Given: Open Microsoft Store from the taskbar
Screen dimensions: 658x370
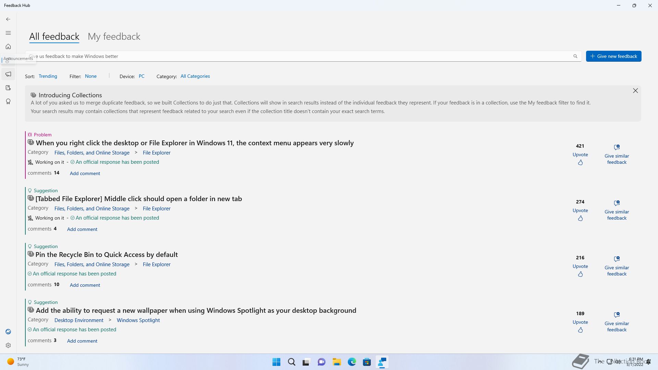Looking at the screenshot, I should pyautogui.click(x=367, y=362).
